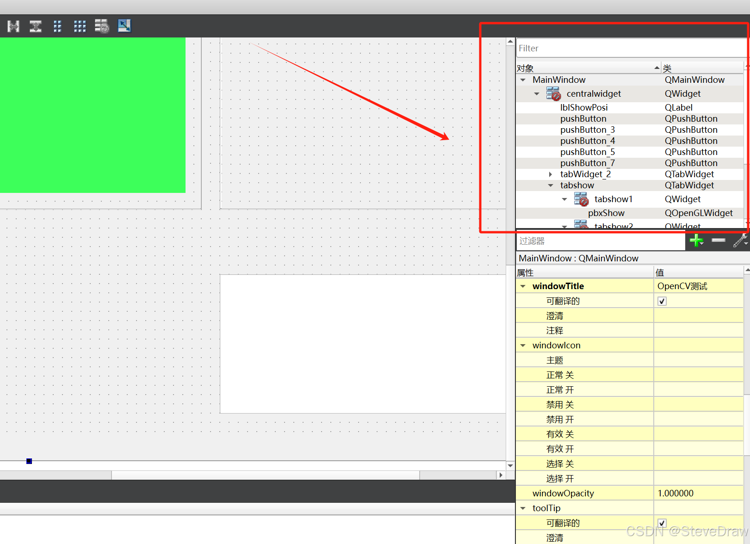The height and width of the screenshot is (544, 750).
Task: Click the minus remove-property icon
Action: pyautogui.click(x=719, y=240)
